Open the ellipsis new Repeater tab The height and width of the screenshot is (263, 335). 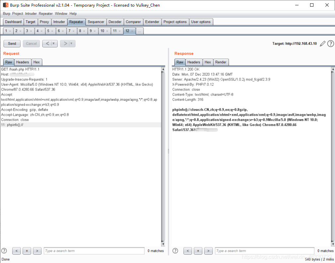[139, 31]
